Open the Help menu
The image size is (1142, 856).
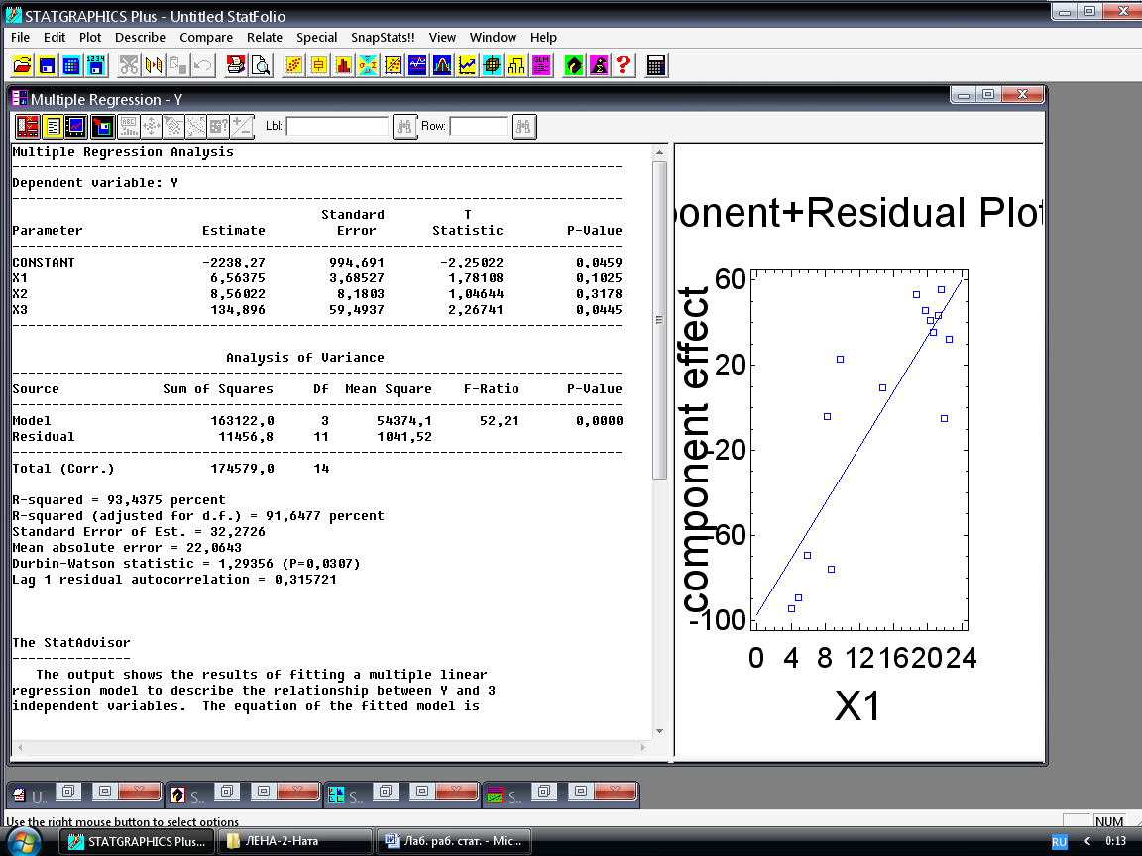[x=543, y=37]
